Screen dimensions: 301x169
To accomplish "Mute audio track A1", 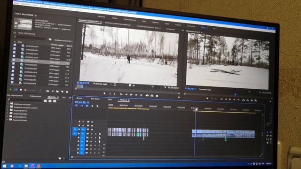I will [x=91, y=134].
